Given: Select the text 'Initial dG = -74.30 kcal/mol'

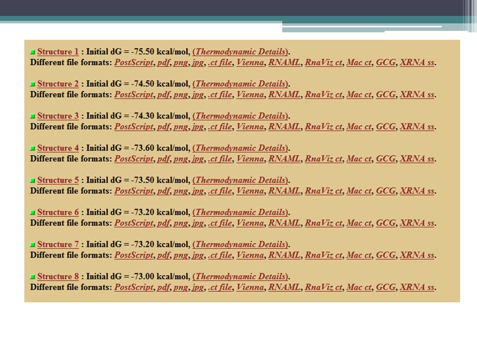Looking at the screenshot, I should [138, 116].
